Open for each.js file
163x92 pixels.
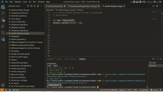click(x=15, y=83)
